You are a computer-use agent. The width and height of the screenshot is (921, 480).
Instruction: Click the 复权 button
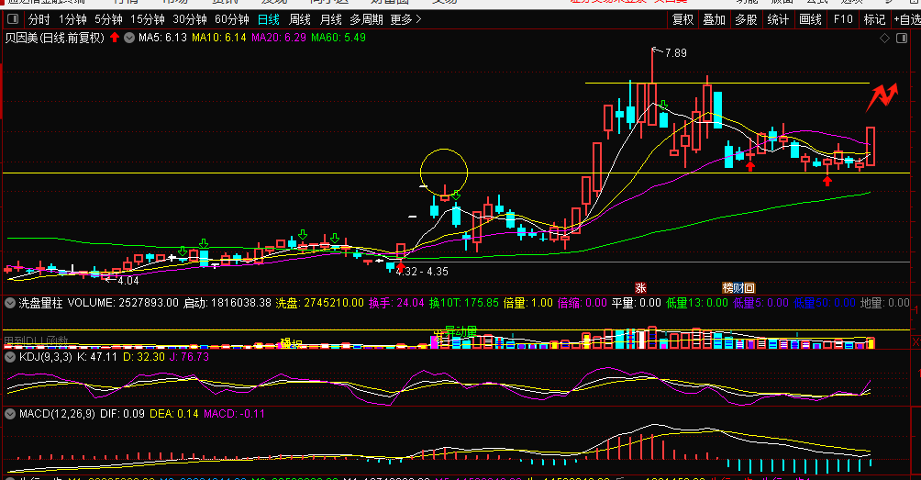click(x=683, y=19)
